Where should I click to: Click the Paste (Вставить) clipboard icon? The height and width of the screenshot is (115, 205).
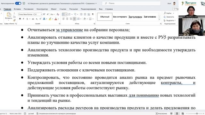pyautogui.click(x=9, y=15)
